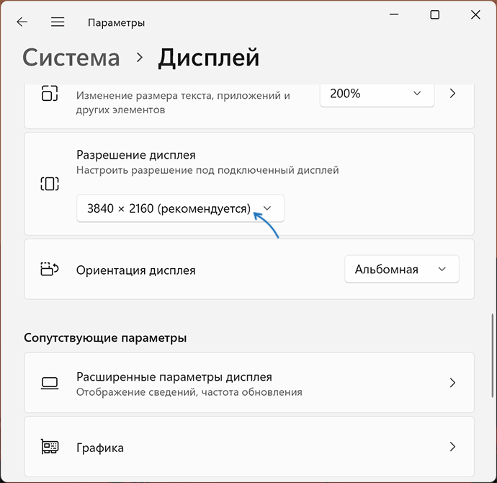Open the Альбомная orientation dropdown
The width and height of the screenshot is (497, 483).
(x=401, y=270)
